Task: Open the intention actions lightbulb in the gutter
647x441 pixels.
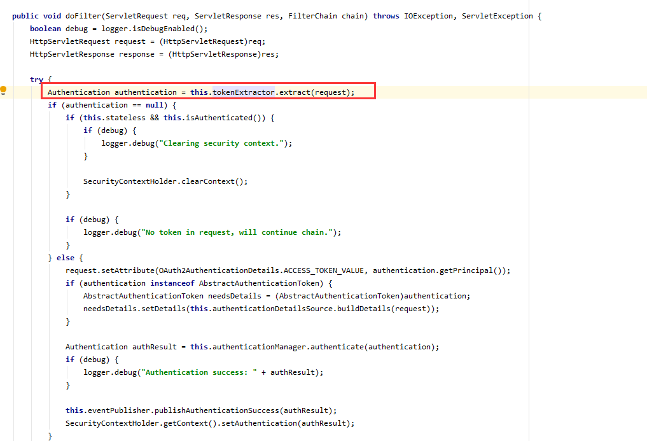Action: click(x=4, y=90)
